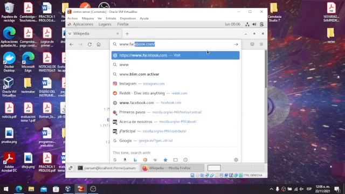This screenshot has width=345, height=194.
Task: Click GNOME power icon in top bar
Action: coord(261,24)
